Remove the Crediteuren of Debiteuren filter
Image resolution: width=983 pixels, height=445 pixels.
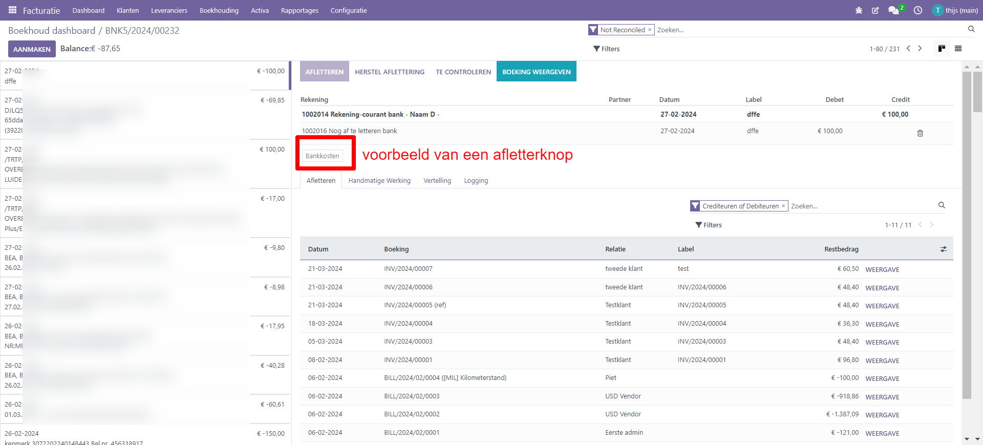click(x=783, y=206)
